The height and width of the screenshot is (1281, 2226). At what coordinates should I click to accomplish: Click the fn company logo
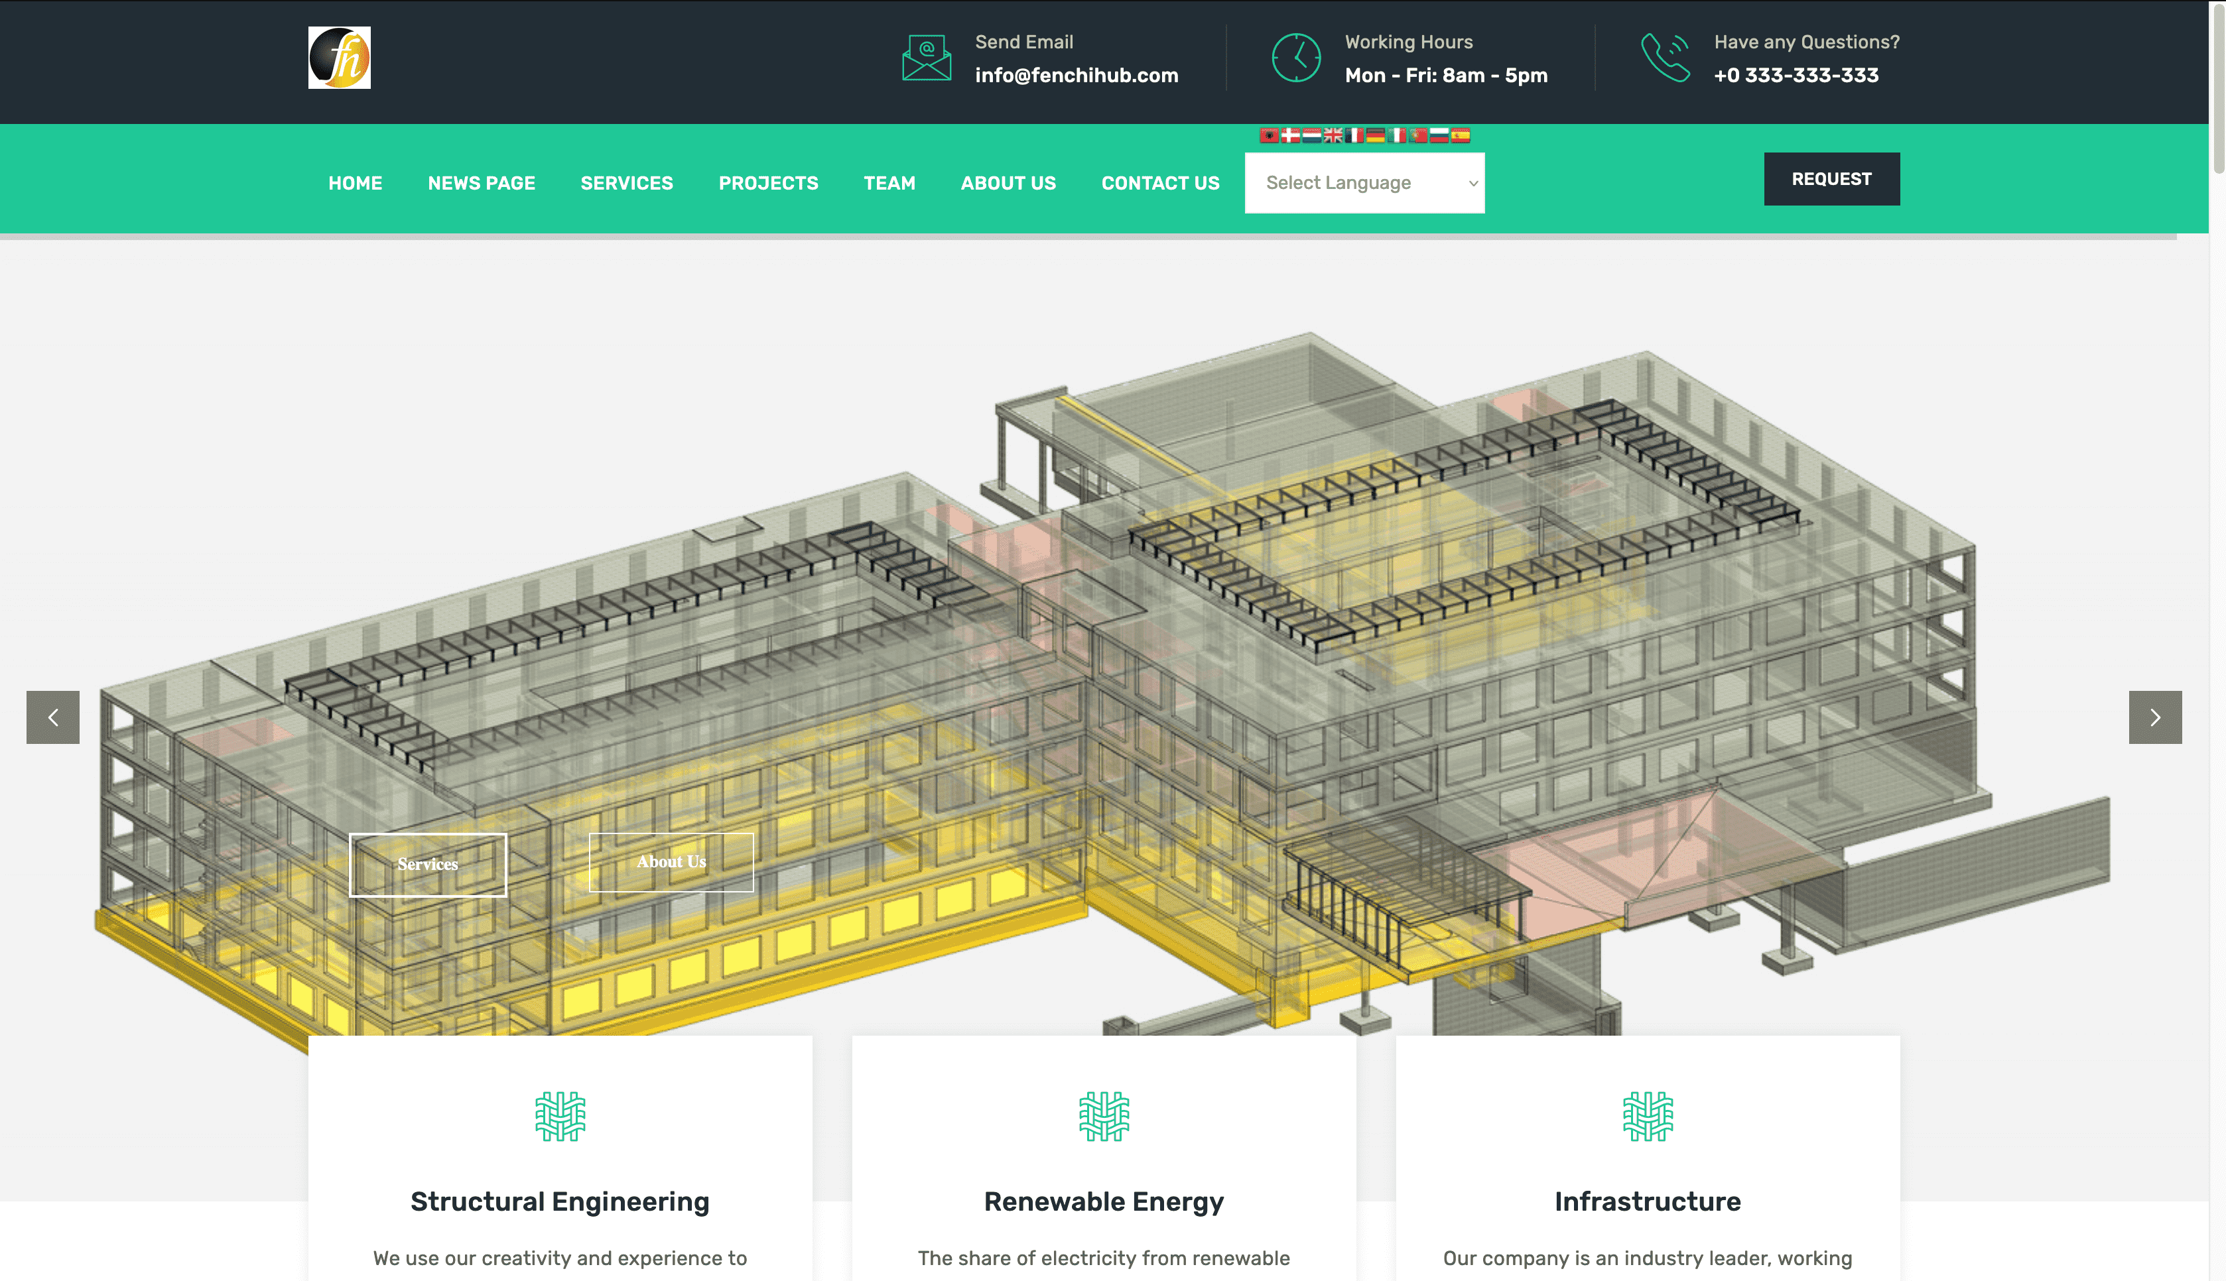[x=339, y=58]
